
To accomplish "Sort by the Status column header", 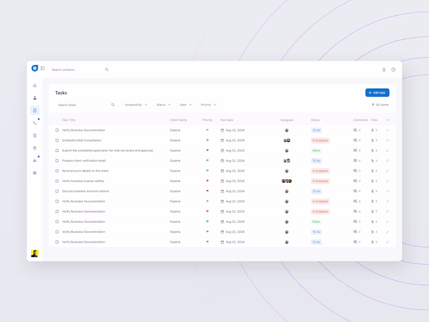I will click(x=315, y=120).
